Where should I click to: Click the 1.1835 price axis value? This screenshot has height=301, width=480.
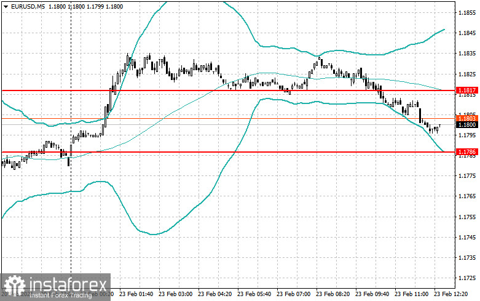point(467,54)
